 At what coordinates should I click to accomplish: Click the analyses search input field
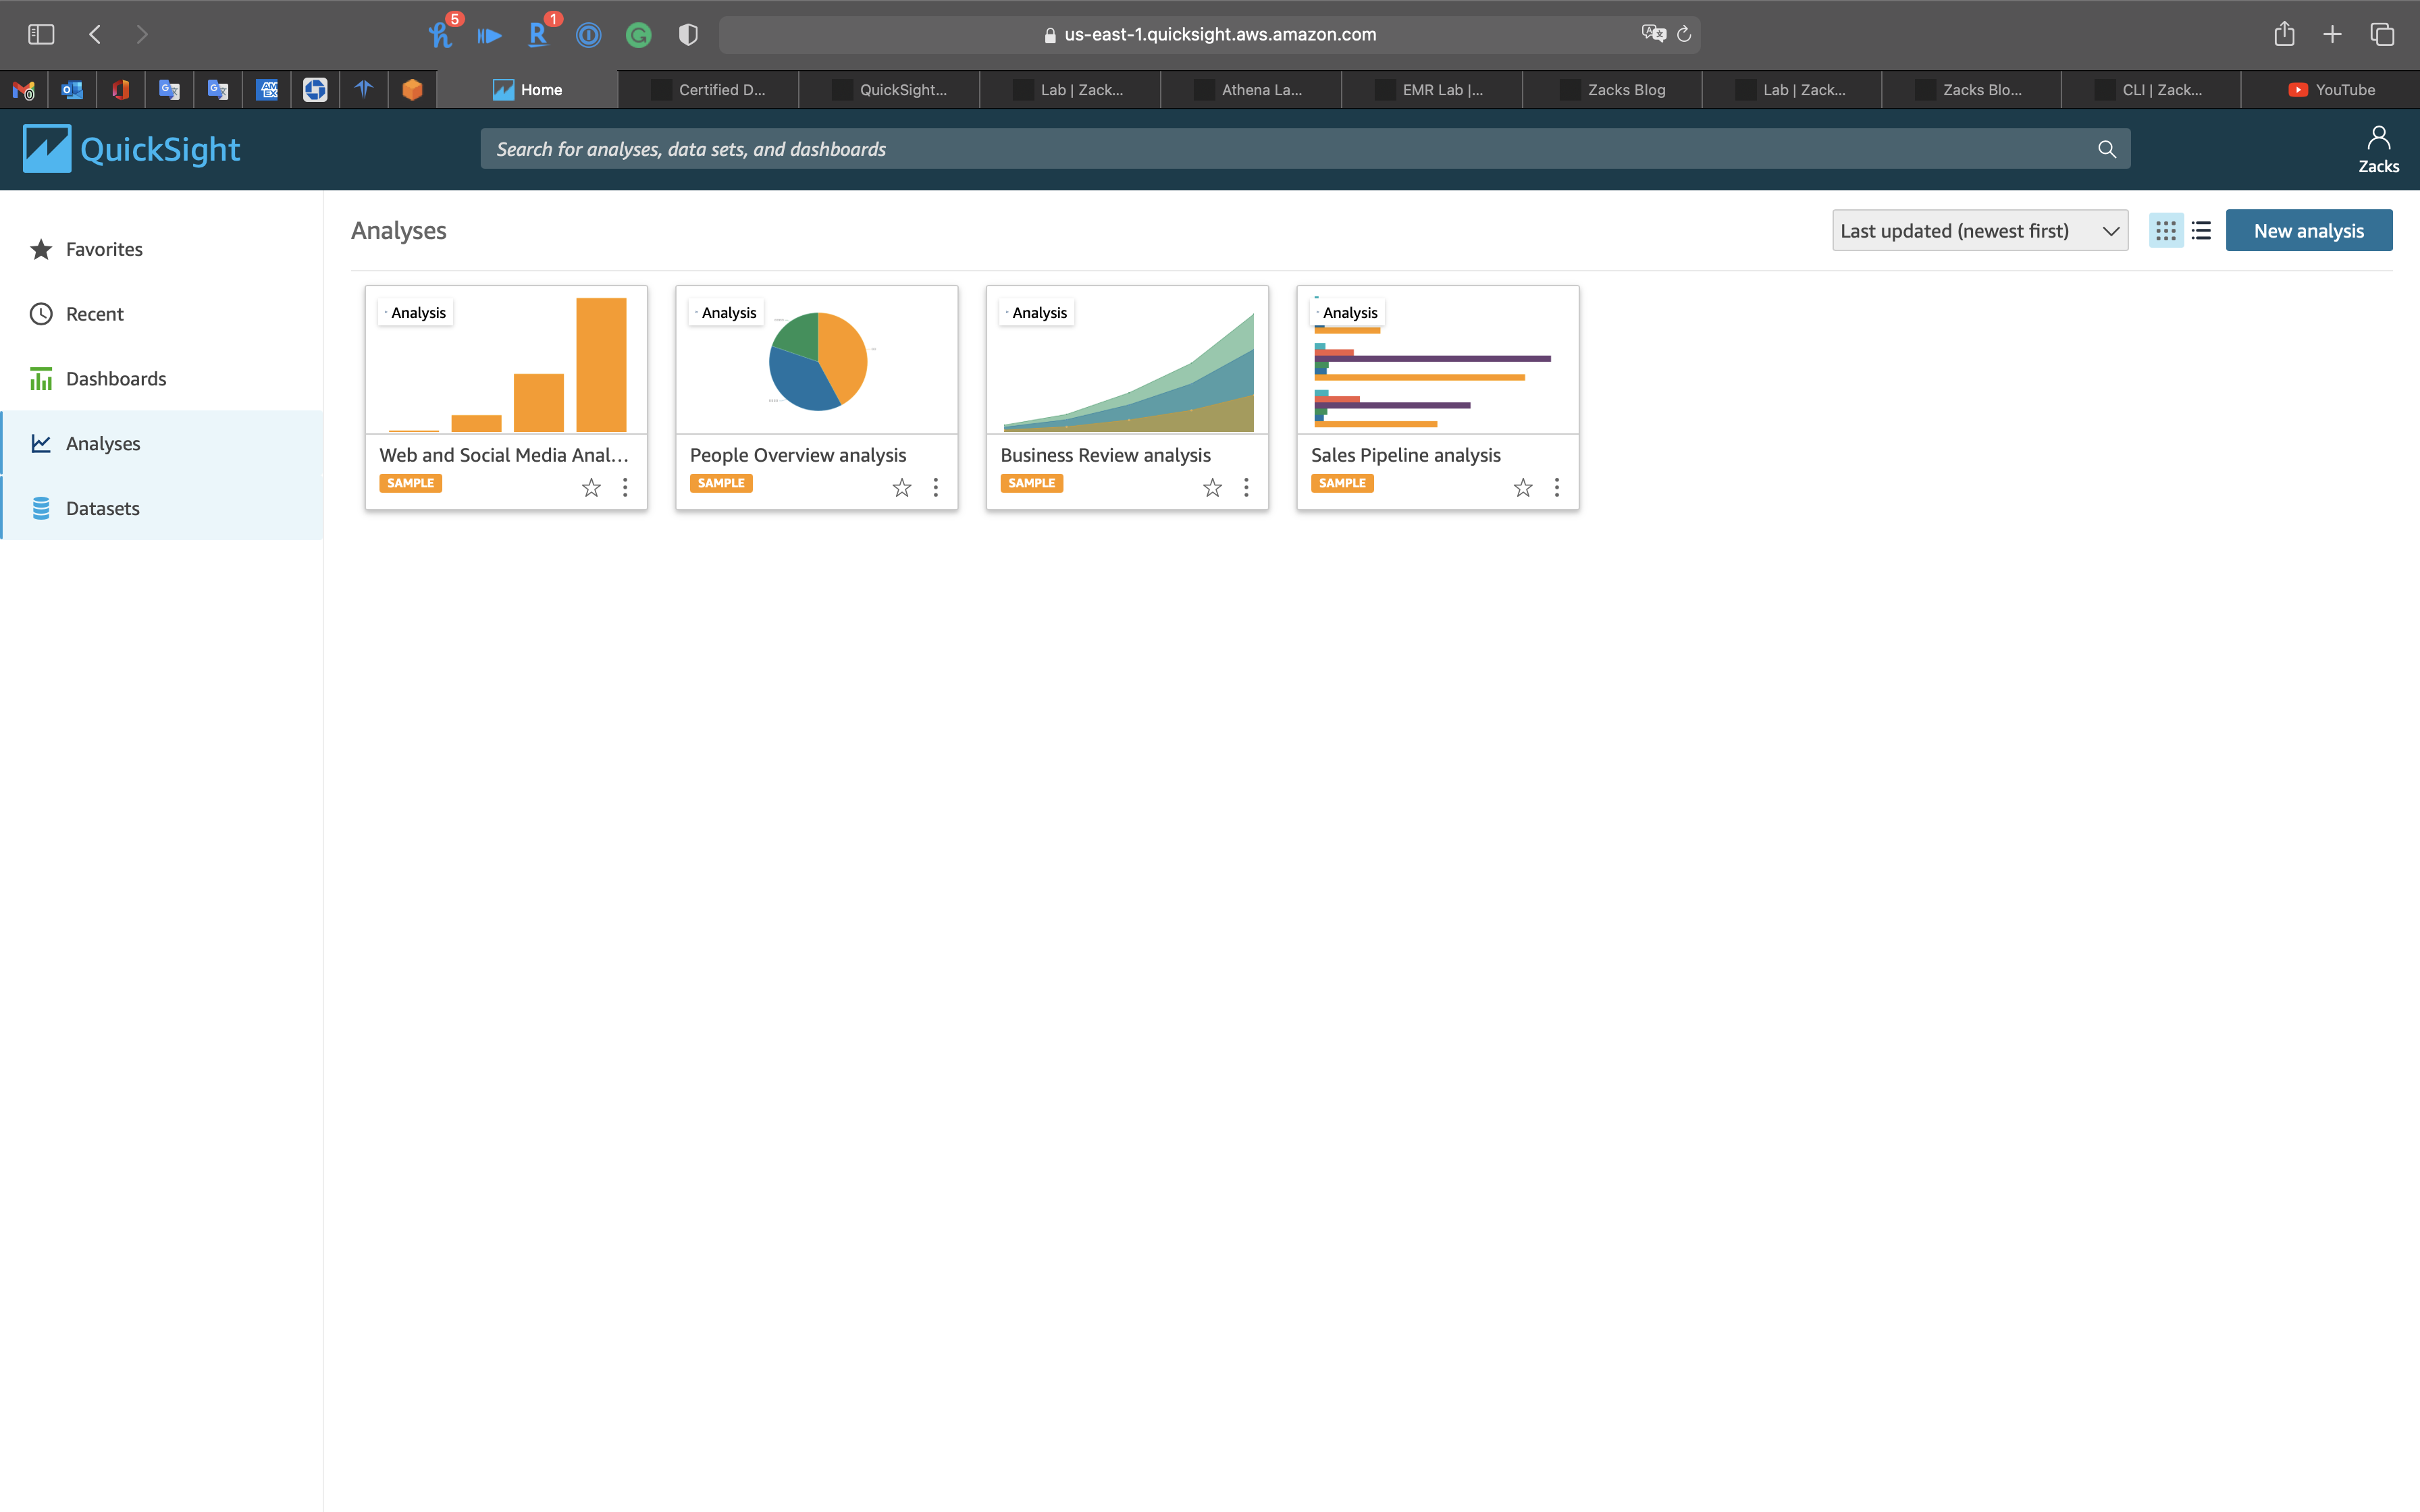click(x=1280, y=149)
